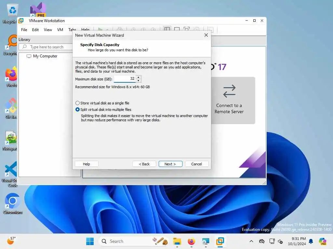The height and width of the screenshot is (249, 333).
Task: Go back with the < Back button
Action: tap(144, 164)
